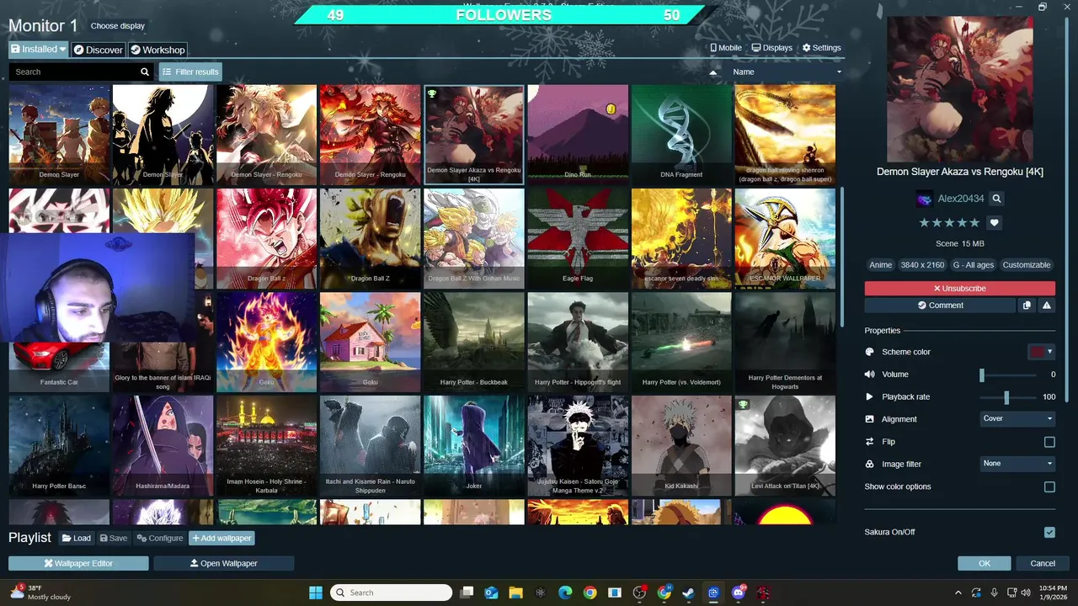Open Settings in the top bar
1078x606 pixels.
tap(822, 48)
